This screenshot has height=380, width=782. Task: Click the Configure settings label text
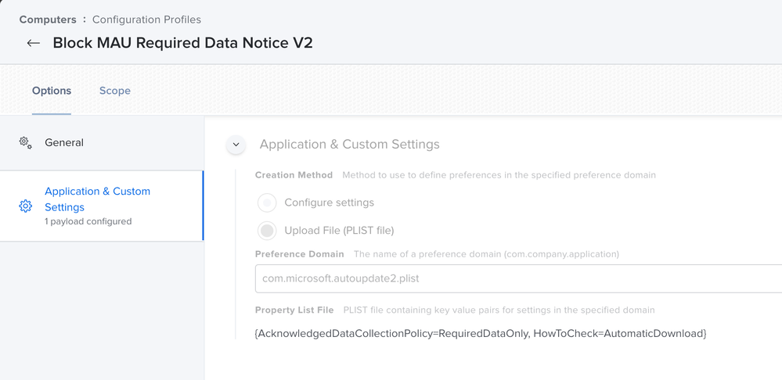329,203
